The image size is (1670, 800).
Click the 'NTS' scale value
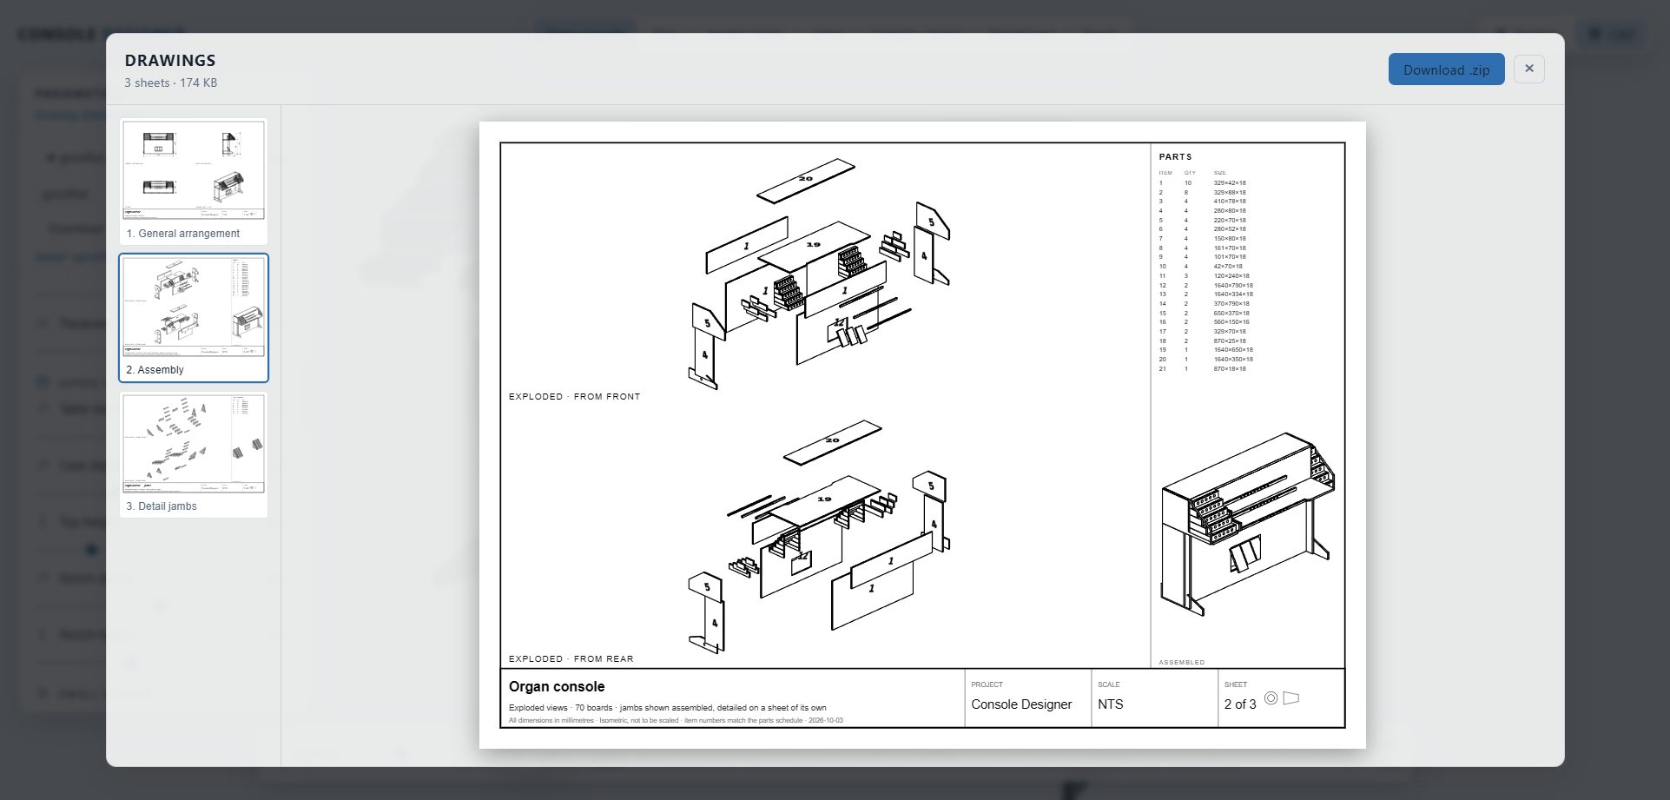tap(1110, 704)
